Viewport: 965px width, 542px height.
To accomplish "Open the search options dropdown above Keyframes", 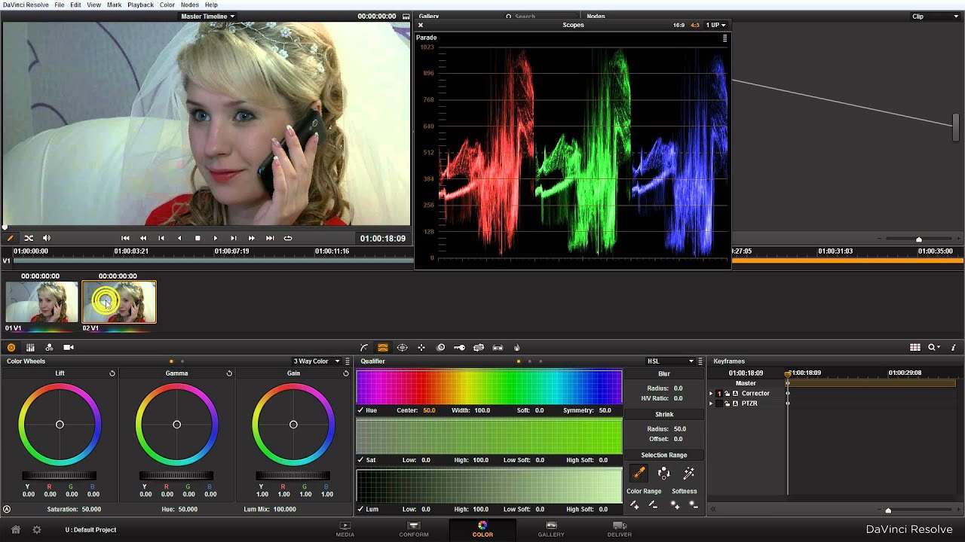I will [935, 348].
